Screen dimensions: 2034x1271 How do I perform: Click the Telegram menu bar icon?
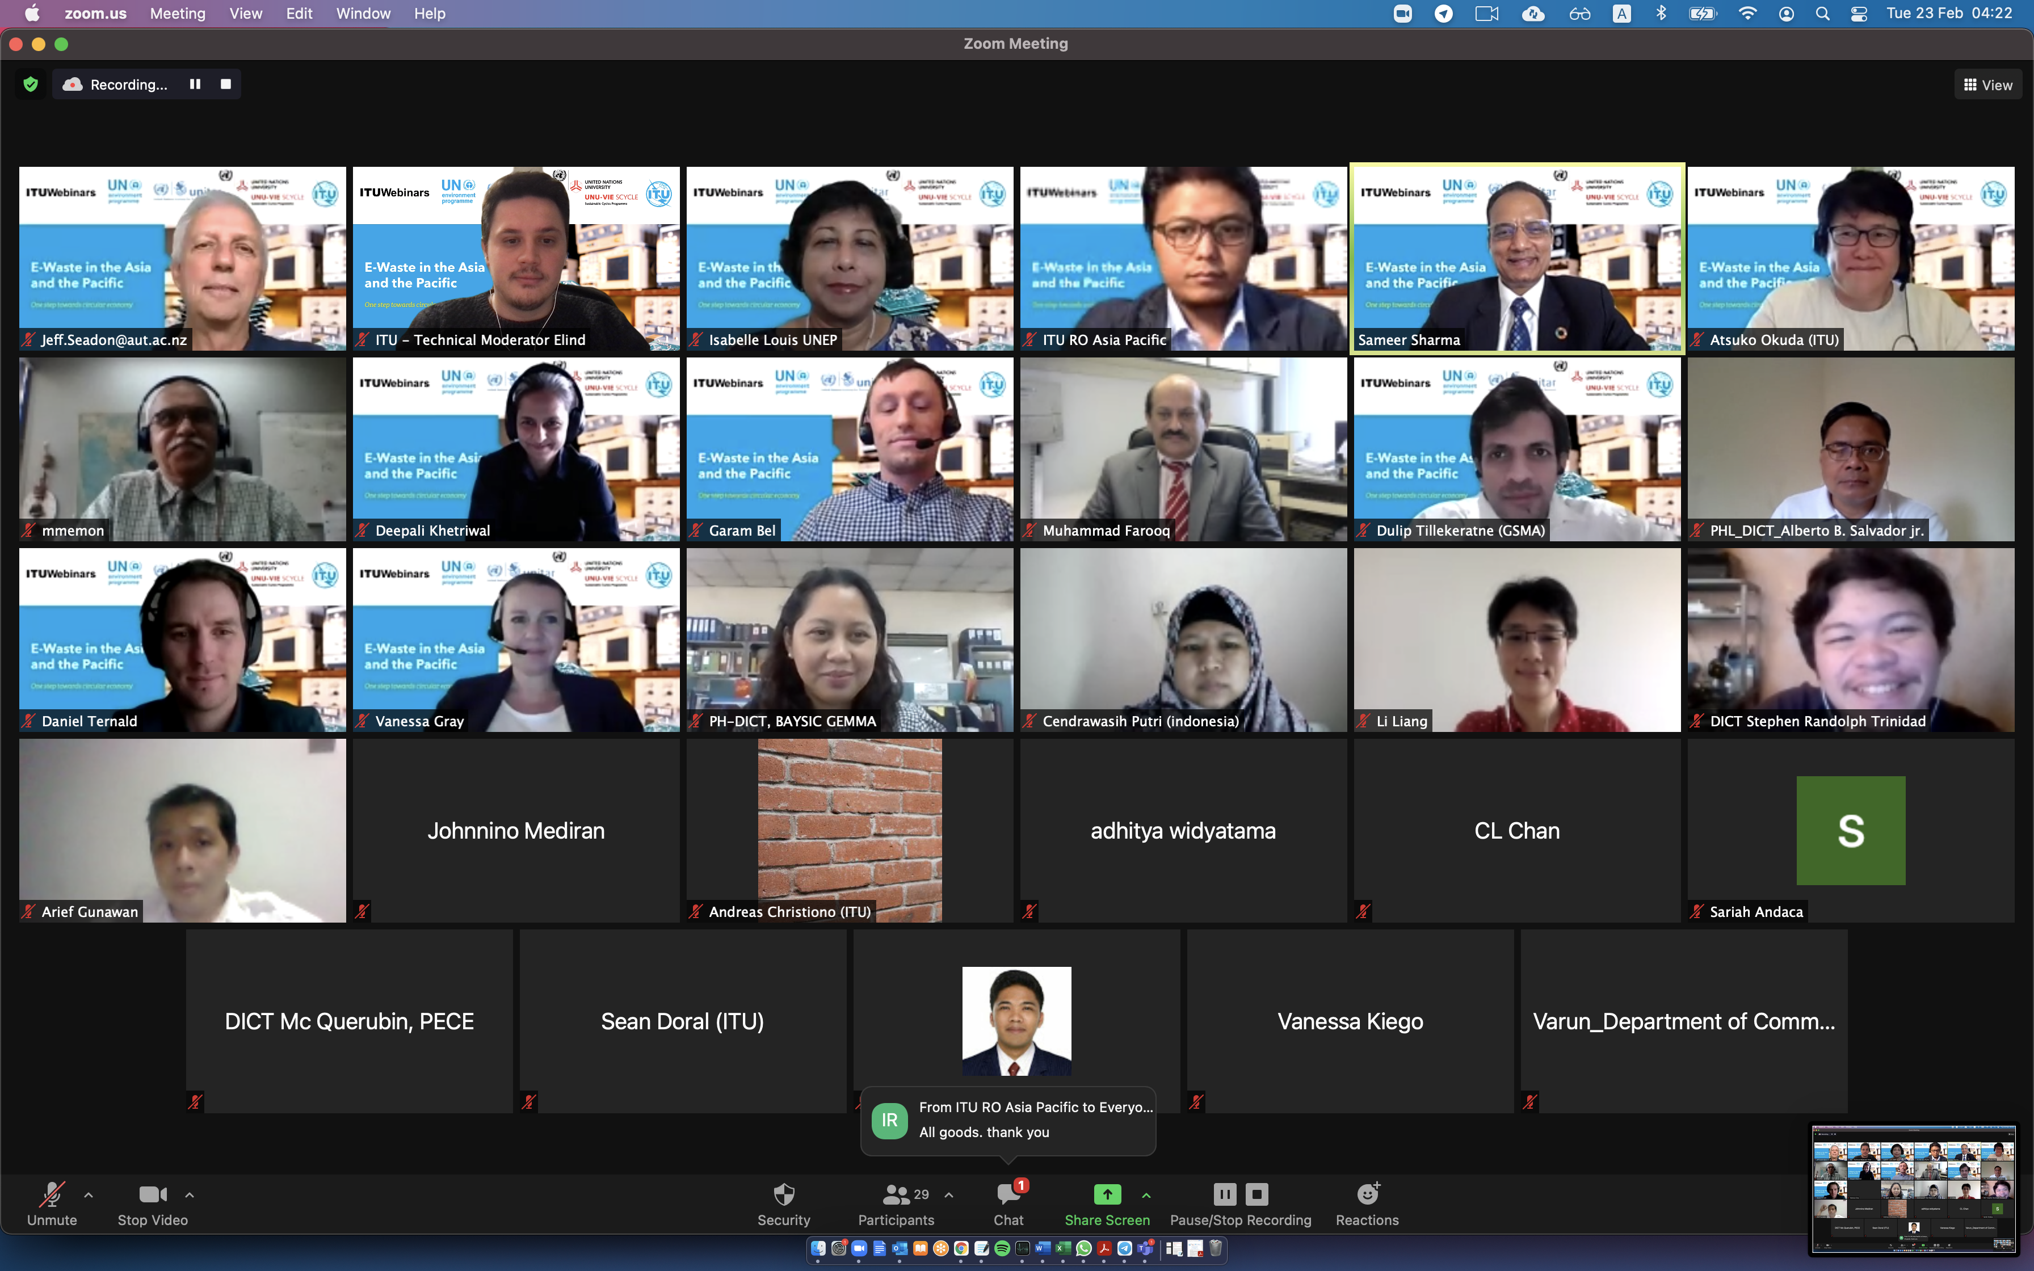(1444, 14)
